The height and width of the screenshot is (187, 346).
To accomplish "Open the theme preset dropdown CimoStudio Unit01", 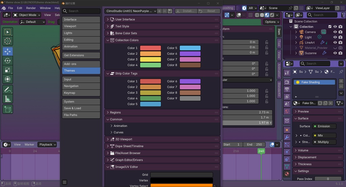I will (x=131, y=11).
